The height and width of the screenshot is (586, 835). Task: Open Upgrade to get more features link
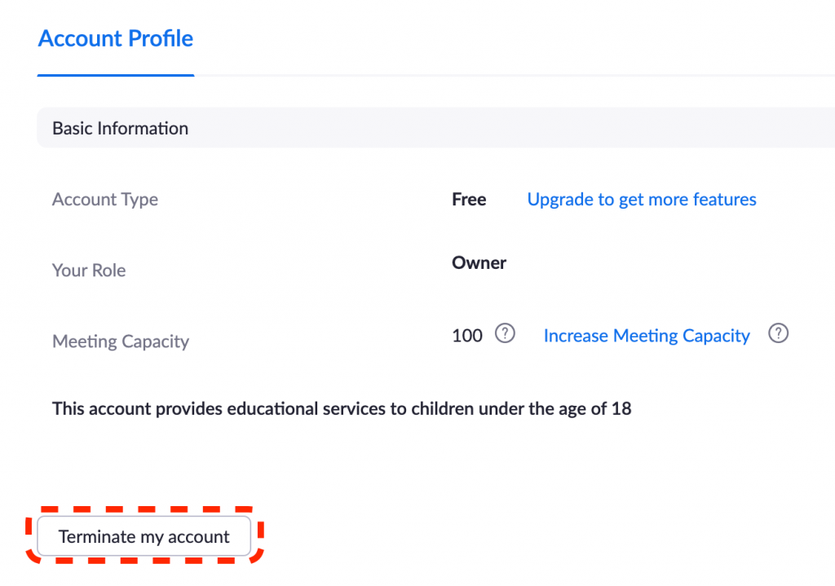pos(642,199)
